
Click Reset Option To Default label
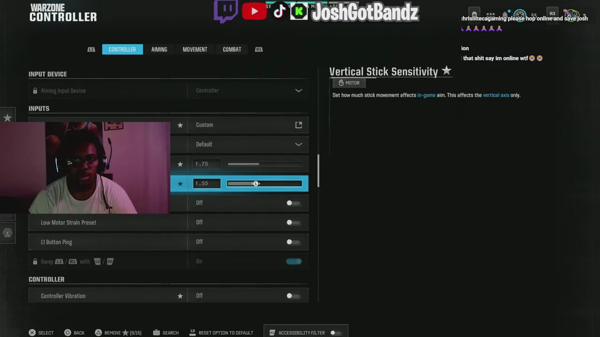(226, 333)
